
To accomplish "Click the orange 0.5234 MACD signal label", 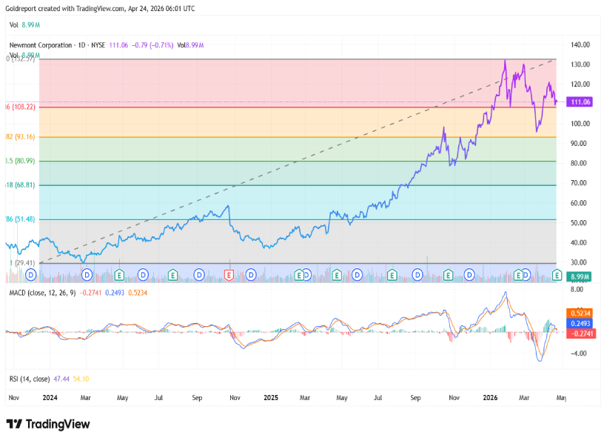I will pyautogui.click(x=578, y=313).
